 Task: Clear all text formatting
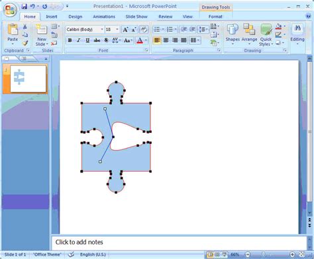(144, 29)
